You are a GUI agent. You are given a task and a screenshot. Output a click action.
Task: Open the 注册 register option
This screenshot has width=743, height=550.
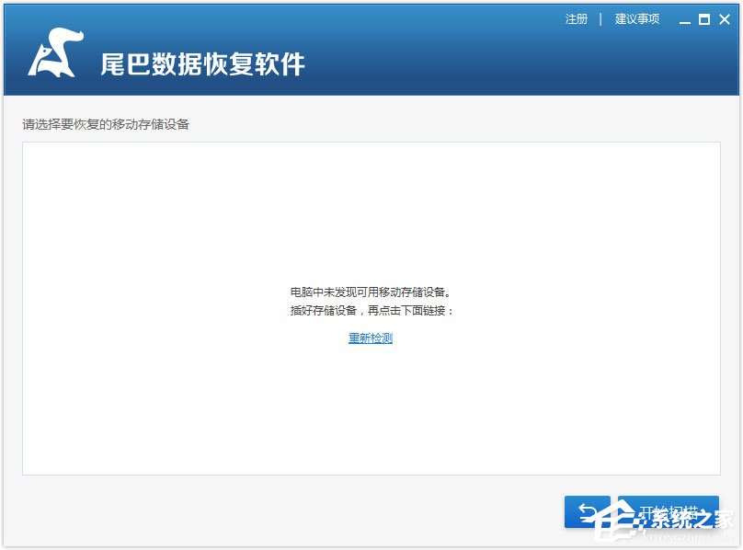pyautogui.click(x=577, y=19)
